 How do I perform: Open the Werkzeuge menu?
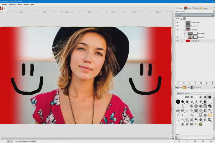click(13, 5)
